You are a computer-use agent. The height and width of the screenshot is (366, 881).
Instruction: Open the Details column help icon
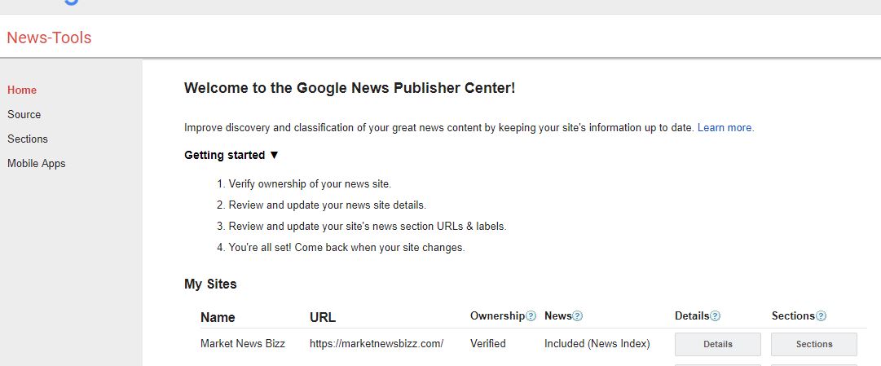[x=715, y=316]
